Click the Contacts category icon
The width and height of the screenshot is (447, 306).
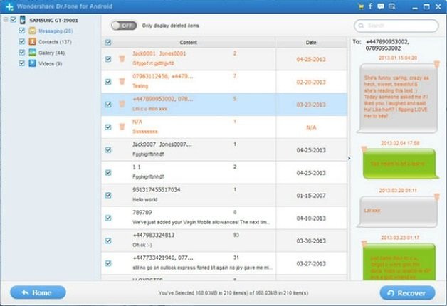coord(32,41)
